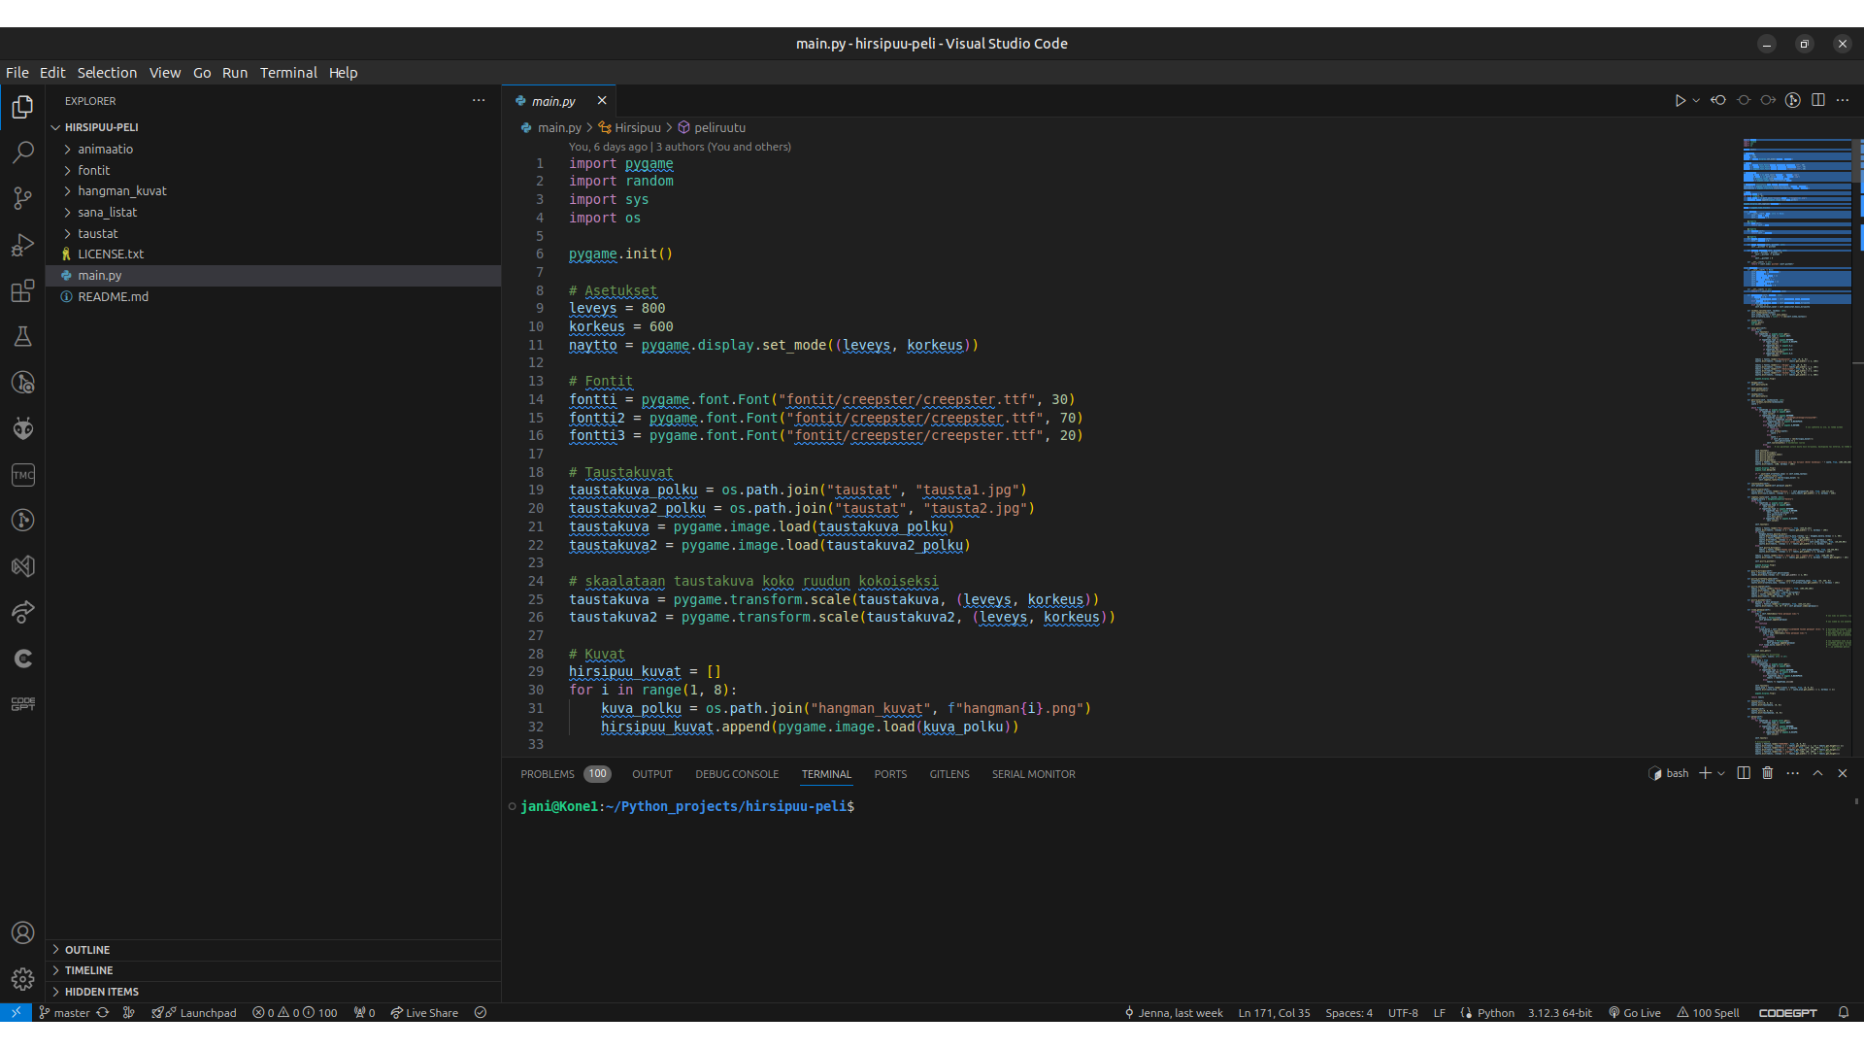Click the Run Python File play button
The image size is (1864, 1049).
pyautogui.click(x=1680, y=100)
